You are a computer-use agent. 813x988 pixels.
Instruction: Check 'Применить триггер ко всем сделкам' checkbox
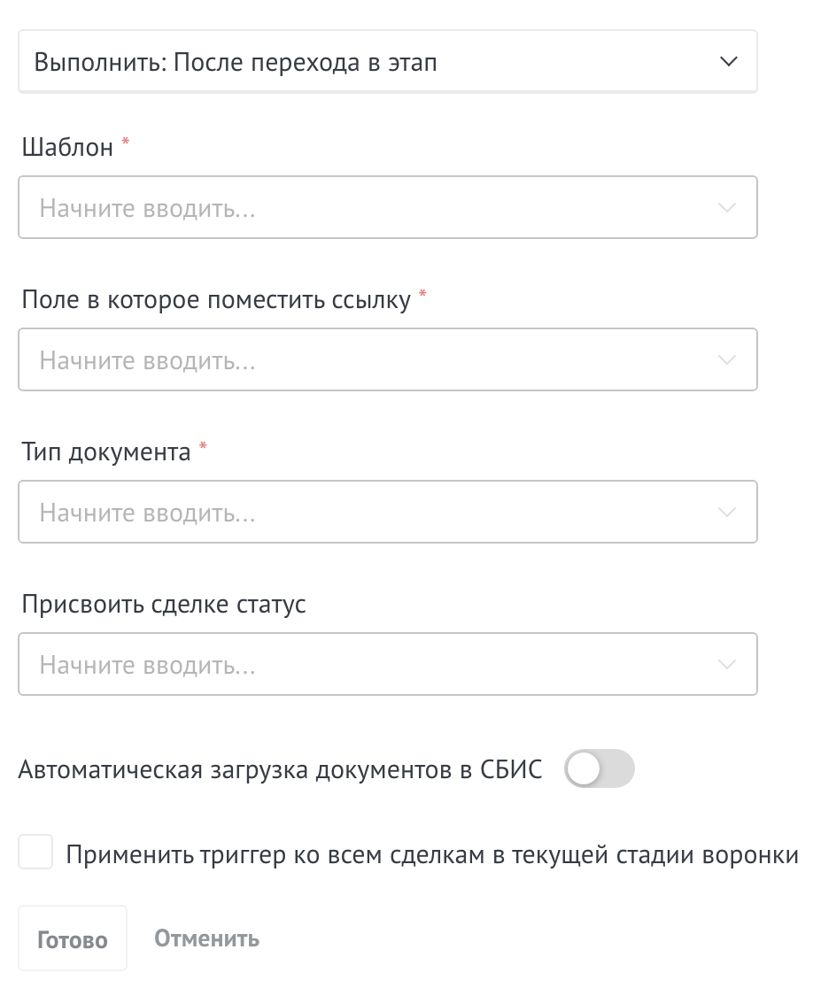35,852
